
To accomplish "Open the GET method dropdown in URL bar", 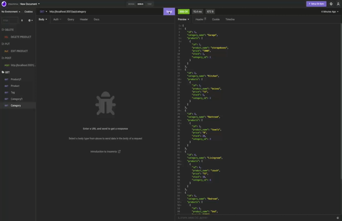I will pos(43,12).
